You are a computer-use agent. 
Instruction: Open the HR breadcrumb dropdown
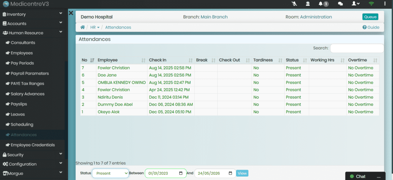pyautogui.click(x=95, y=27)
